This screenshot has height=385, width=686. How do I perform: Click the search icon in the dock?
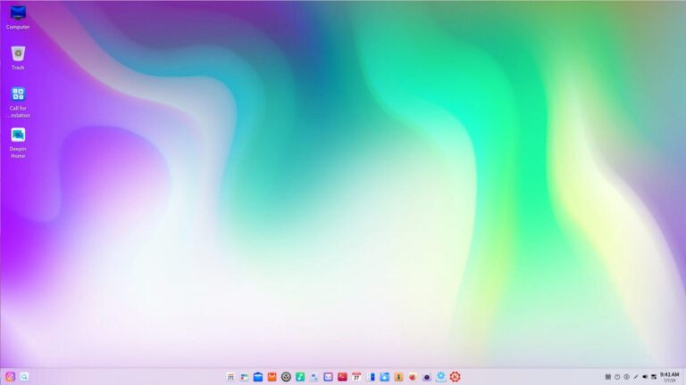pyautogui.click(x=25, y=377)
